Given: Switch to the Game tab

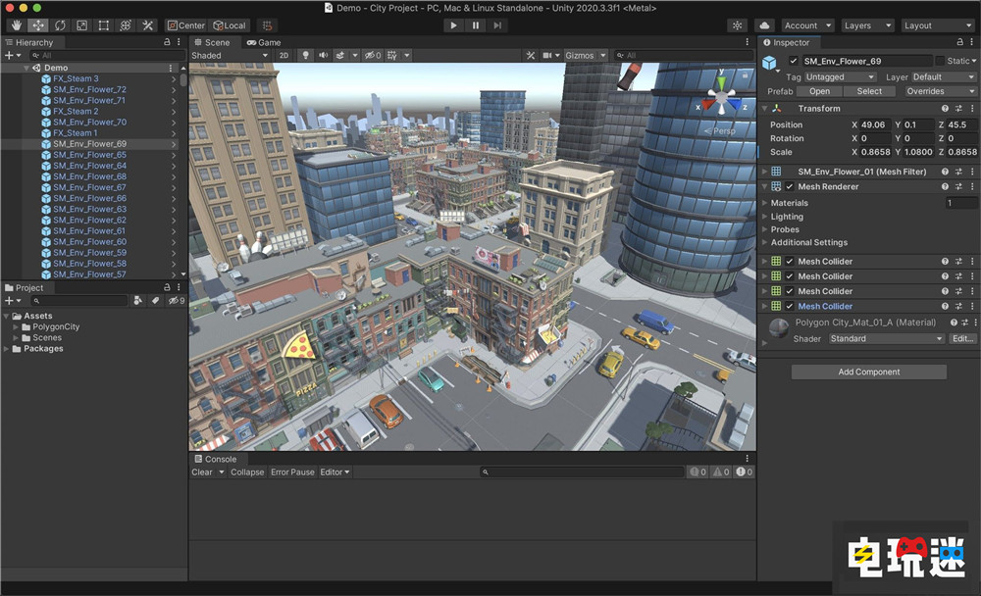Looking at the screenshot, I should pyautogui.click(x=264, y=42).
